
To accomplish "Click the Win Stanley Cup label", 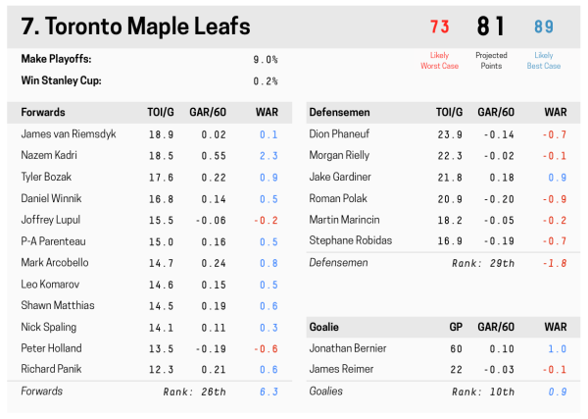I will click(61, 80).
